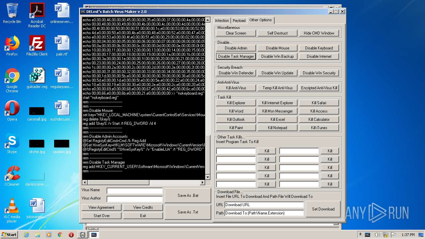The height and width of the screenshot is (239, 425).
Task: Click the Clear Screen button
Action: (236, 33)
